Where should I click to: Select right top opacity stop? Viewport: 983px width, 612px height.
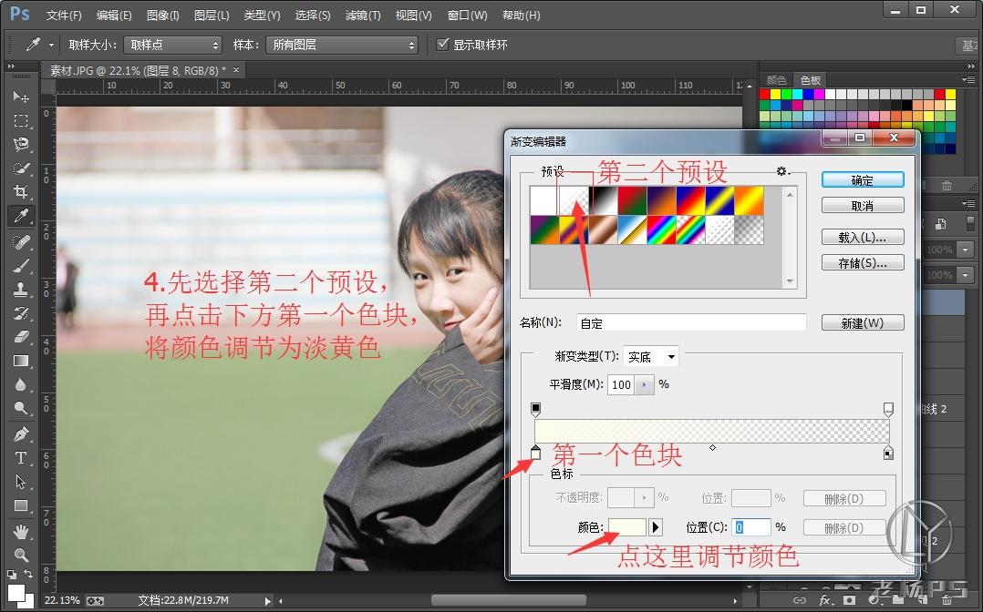[888, 409]
